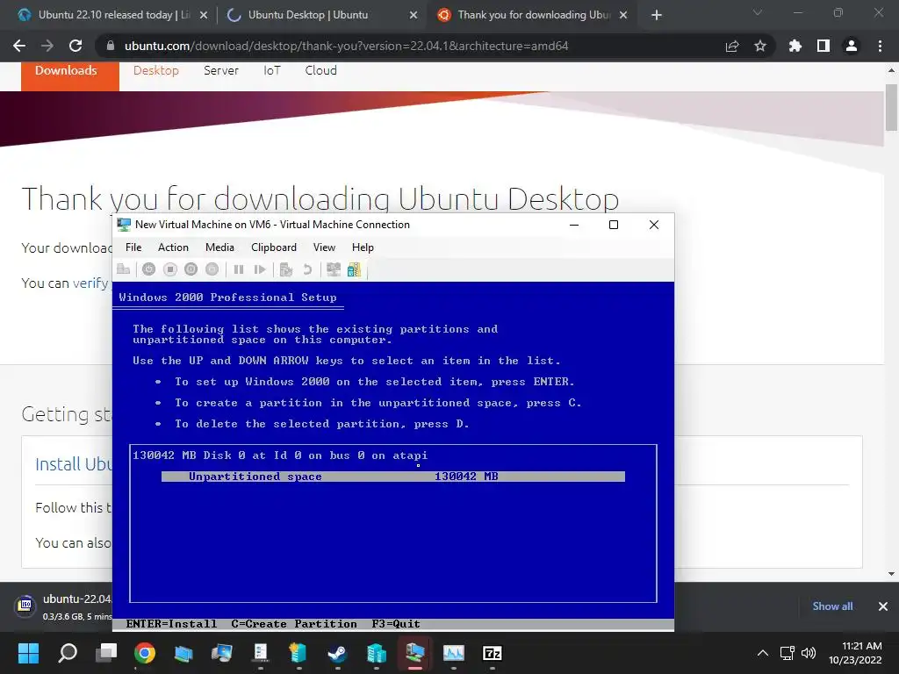Open Task View from the taskbar

click(x=106, y=653)
